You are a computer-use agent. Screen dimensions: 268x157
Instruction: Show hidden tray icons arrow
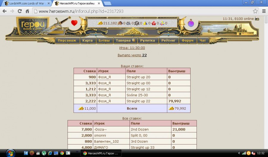click(239, 153)
